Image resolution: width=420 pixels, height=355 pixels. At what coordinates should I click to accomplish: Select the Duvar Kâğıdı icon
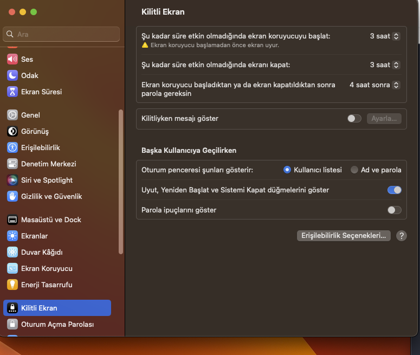coord(12,252)
